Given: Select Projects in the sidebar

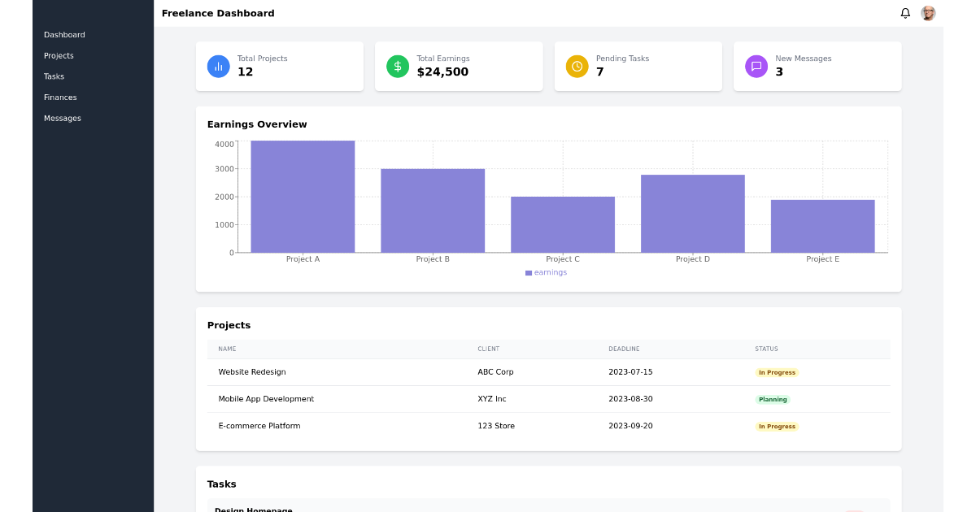Looking at the screenshot, I should point(59,55).
